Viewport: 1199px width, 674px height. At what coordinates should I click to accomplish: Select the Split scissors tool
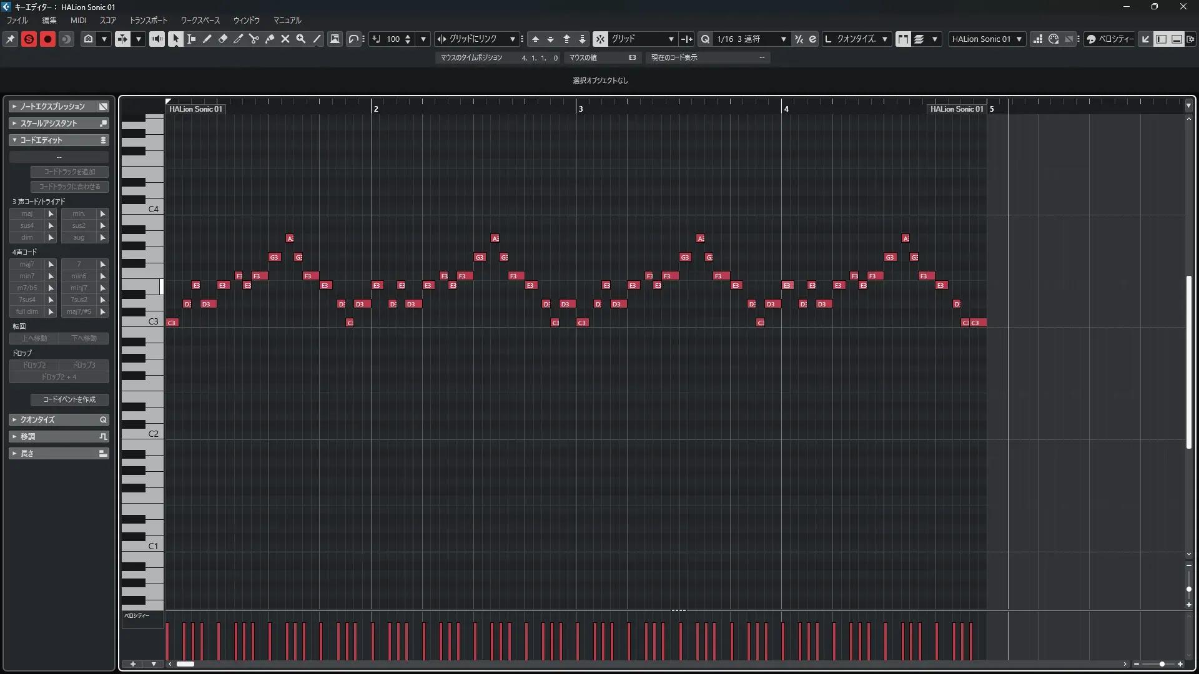254,39
